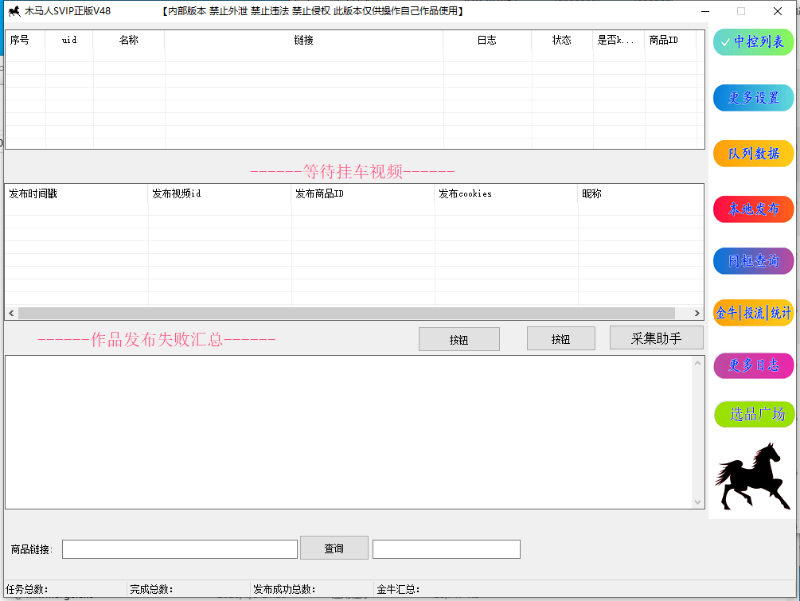Click the 发布视频id column header
800x601 pixels.
point(220,193)
